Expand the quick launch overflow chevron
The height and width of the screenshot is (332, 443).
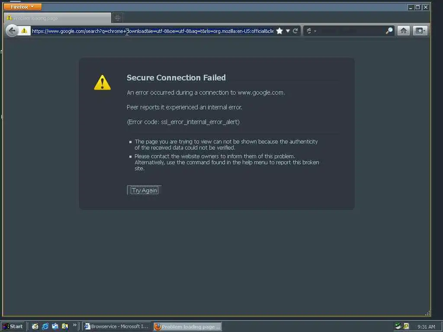tap(74, 325)
